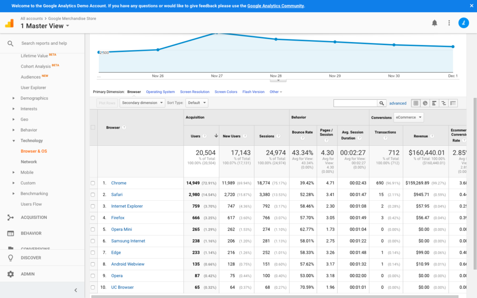Select the comparison view icon
The width and height of the screenshot is (477, 298).
click(x=443, y=103)
